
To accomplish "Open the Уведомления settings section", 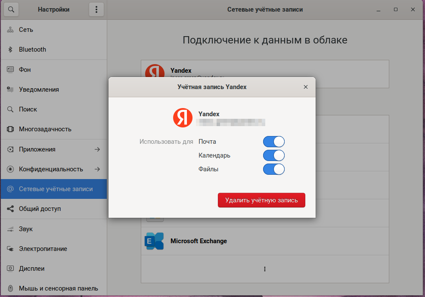I will coord(39,90).
